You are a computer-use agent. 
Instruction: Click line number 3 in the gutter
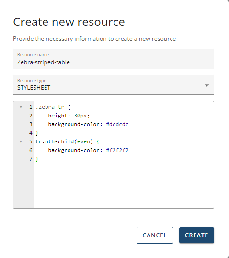coord(31,124)
